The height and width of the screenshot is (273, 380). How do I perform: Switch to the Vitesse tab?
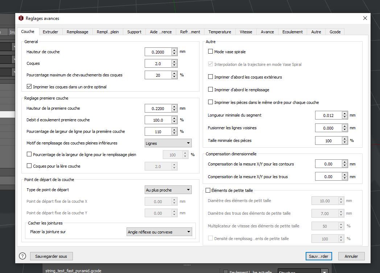[246, 32]
